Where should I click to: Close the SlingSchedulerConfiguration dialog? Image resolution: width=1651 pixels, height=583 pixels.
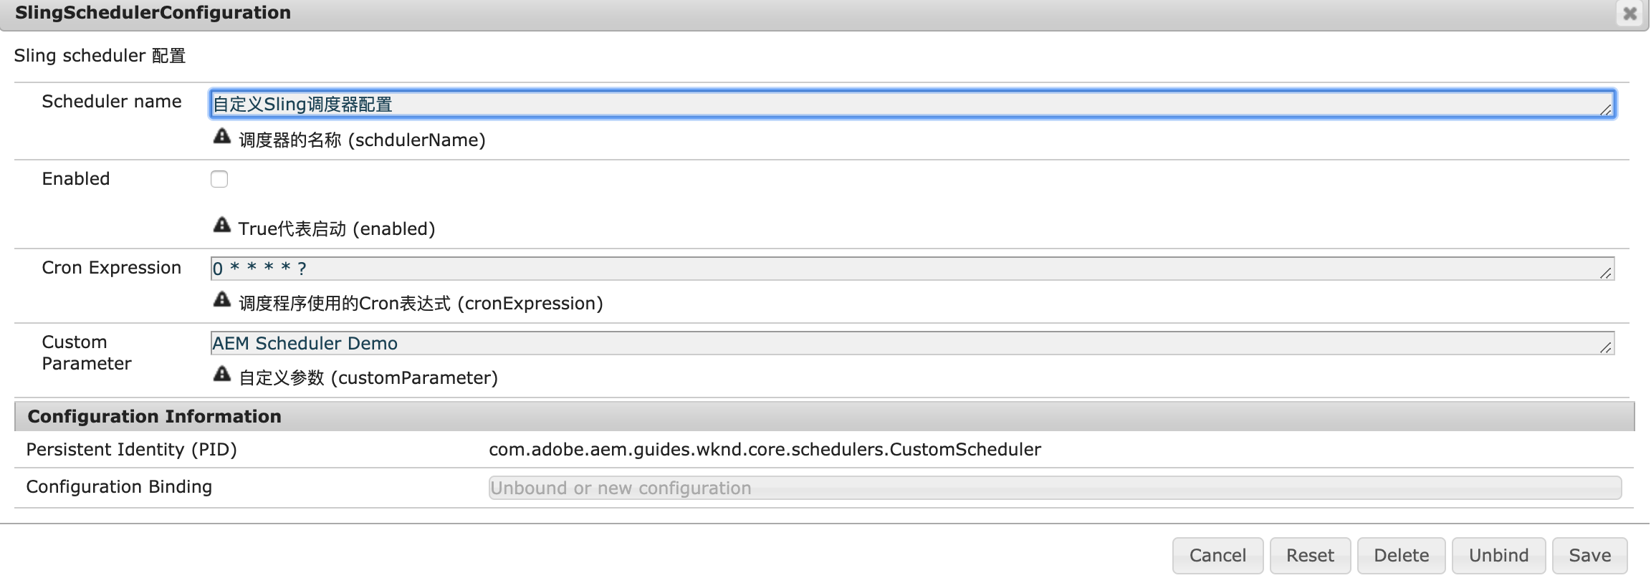1630,14
